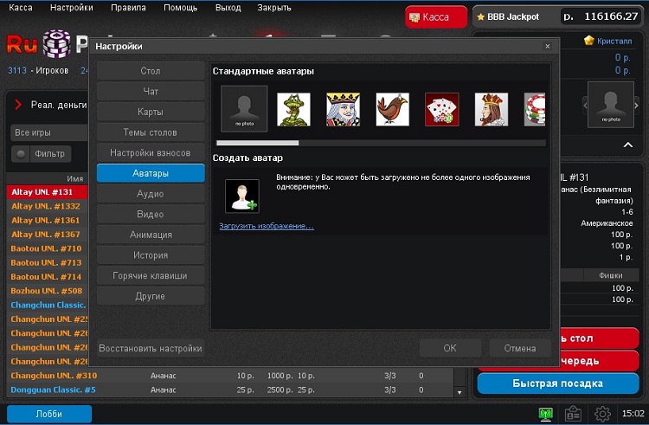
Task: Open the Горячие клавиши settings tab
Action: 151,275
